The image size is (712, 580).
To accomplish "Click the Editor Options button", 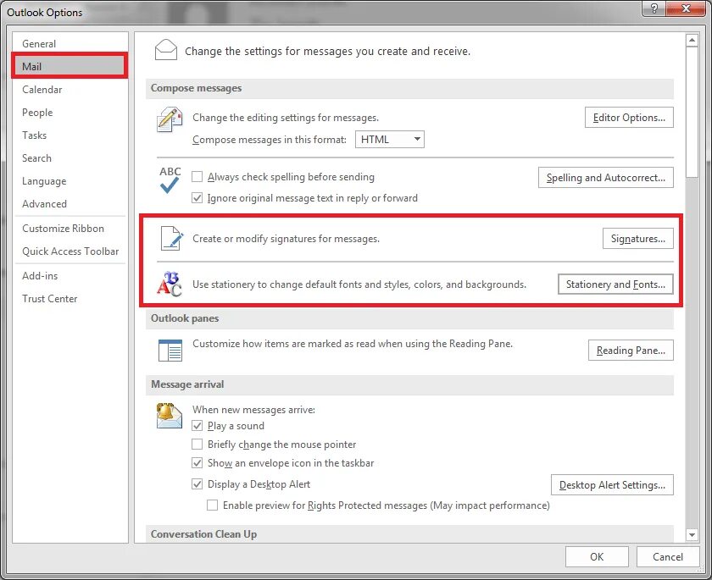I will (629, 118).
